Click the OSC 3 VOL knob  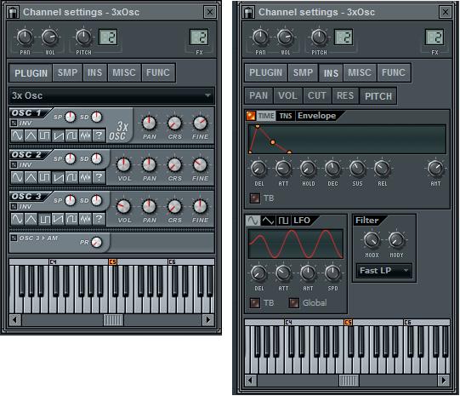coord(124,207)
